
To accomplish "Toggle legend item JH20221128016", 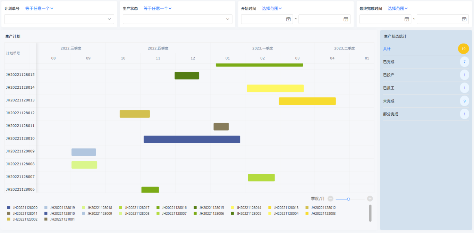I will click(171, 208).
